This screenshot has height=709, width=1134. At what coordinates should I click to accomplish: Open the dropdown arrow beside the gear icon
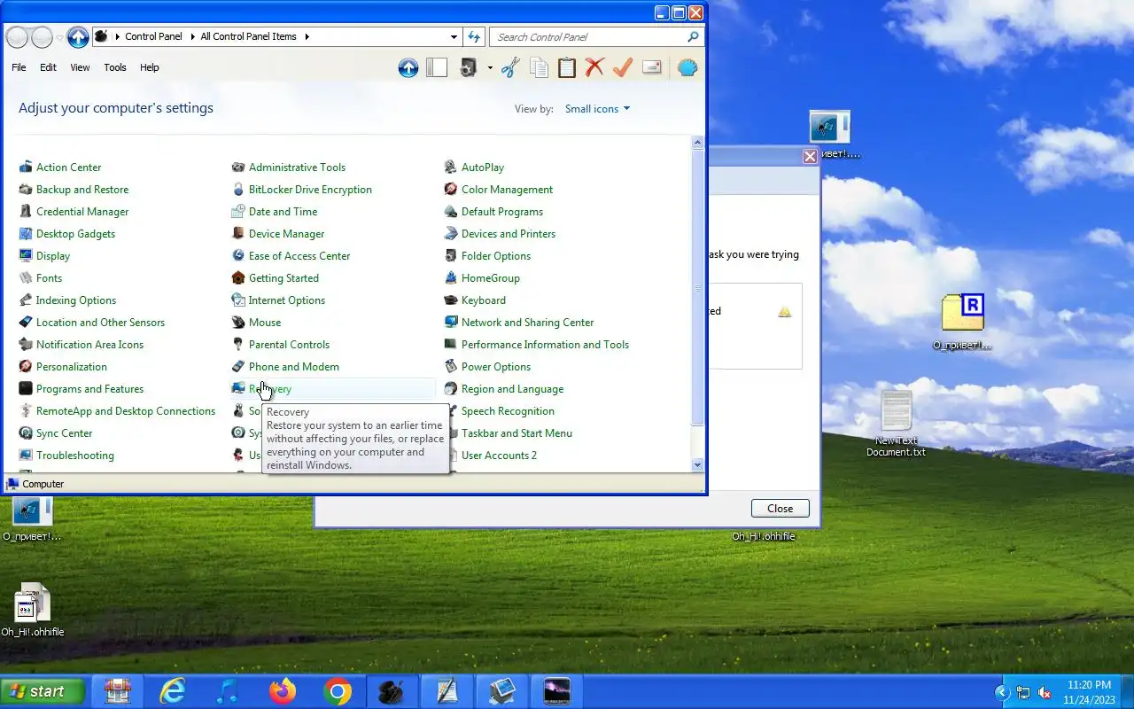(x=489, y=67)
